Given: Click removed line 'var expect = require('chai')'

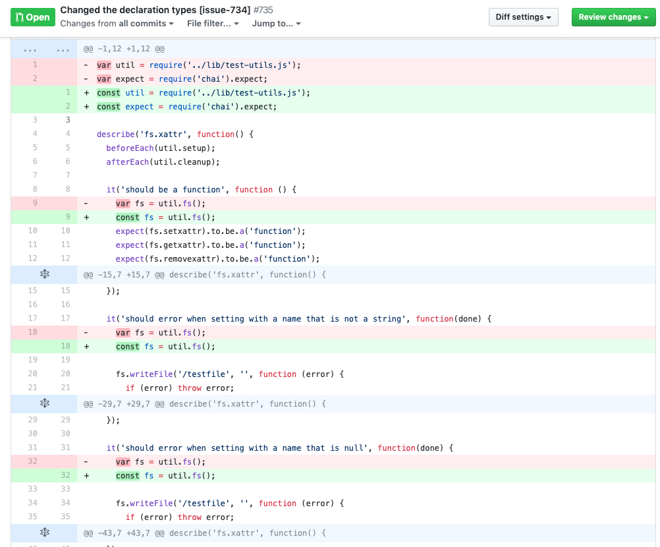Looking at the screenshot, I should pyautogui.click(x=182, y=78).
